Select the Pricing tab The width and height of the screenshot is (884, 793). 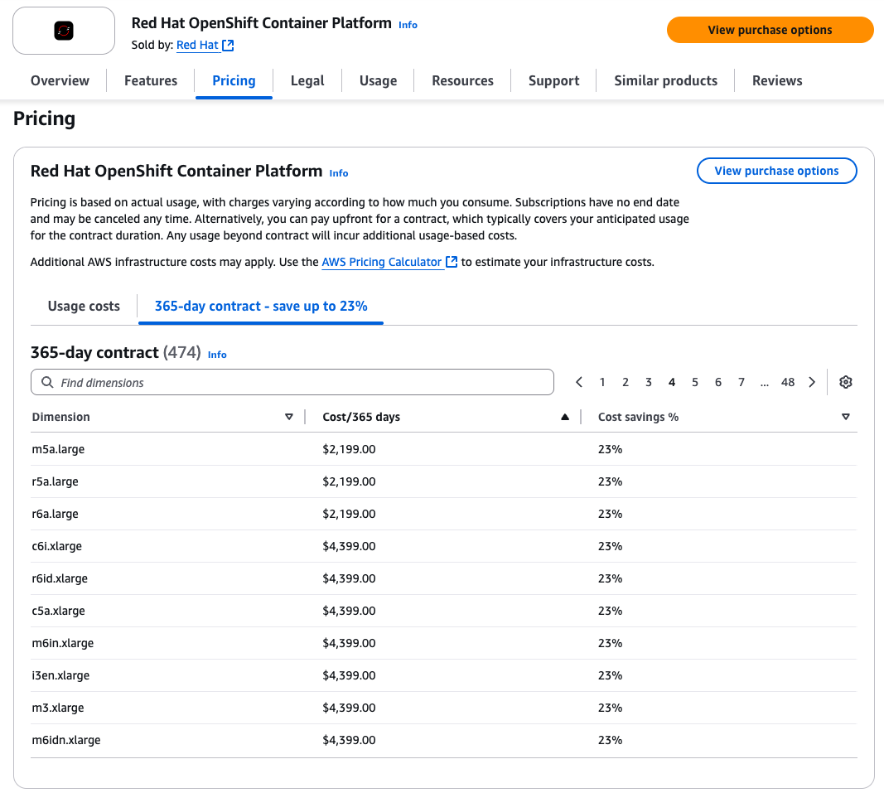[x=234, y=80]
